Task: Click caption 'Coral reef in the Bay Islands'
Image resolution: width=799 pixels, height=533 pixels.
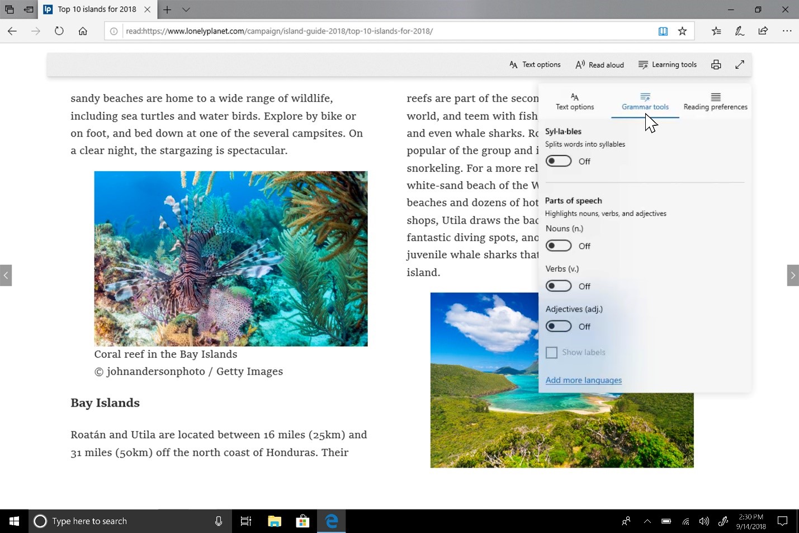Action: pos(166,354)
